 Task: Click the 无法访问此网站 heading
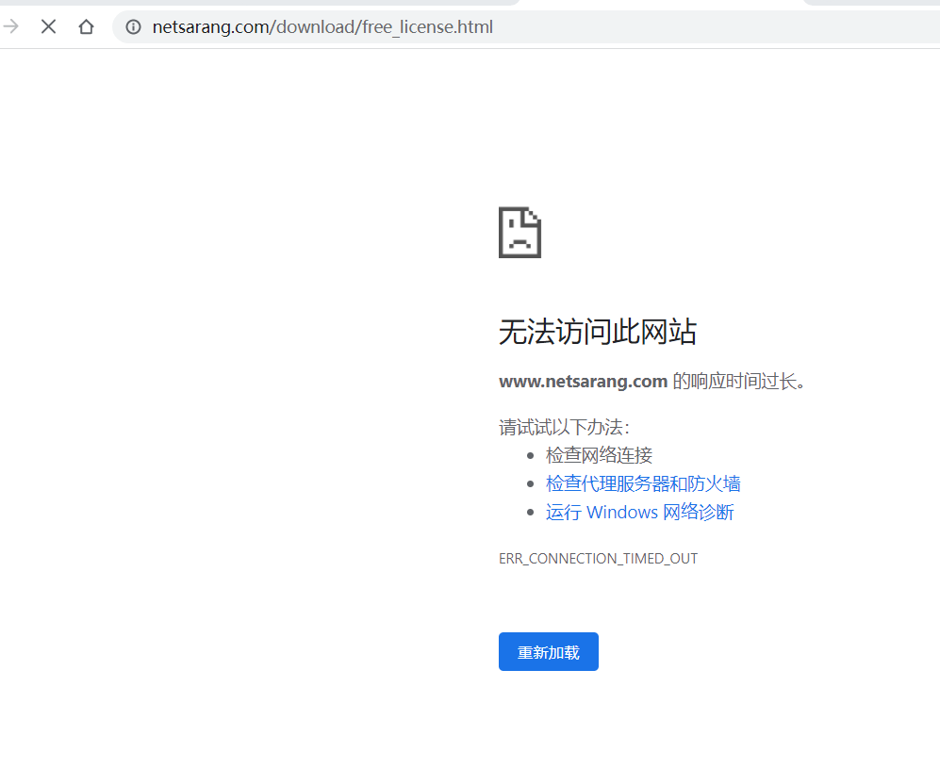[597, 332]
